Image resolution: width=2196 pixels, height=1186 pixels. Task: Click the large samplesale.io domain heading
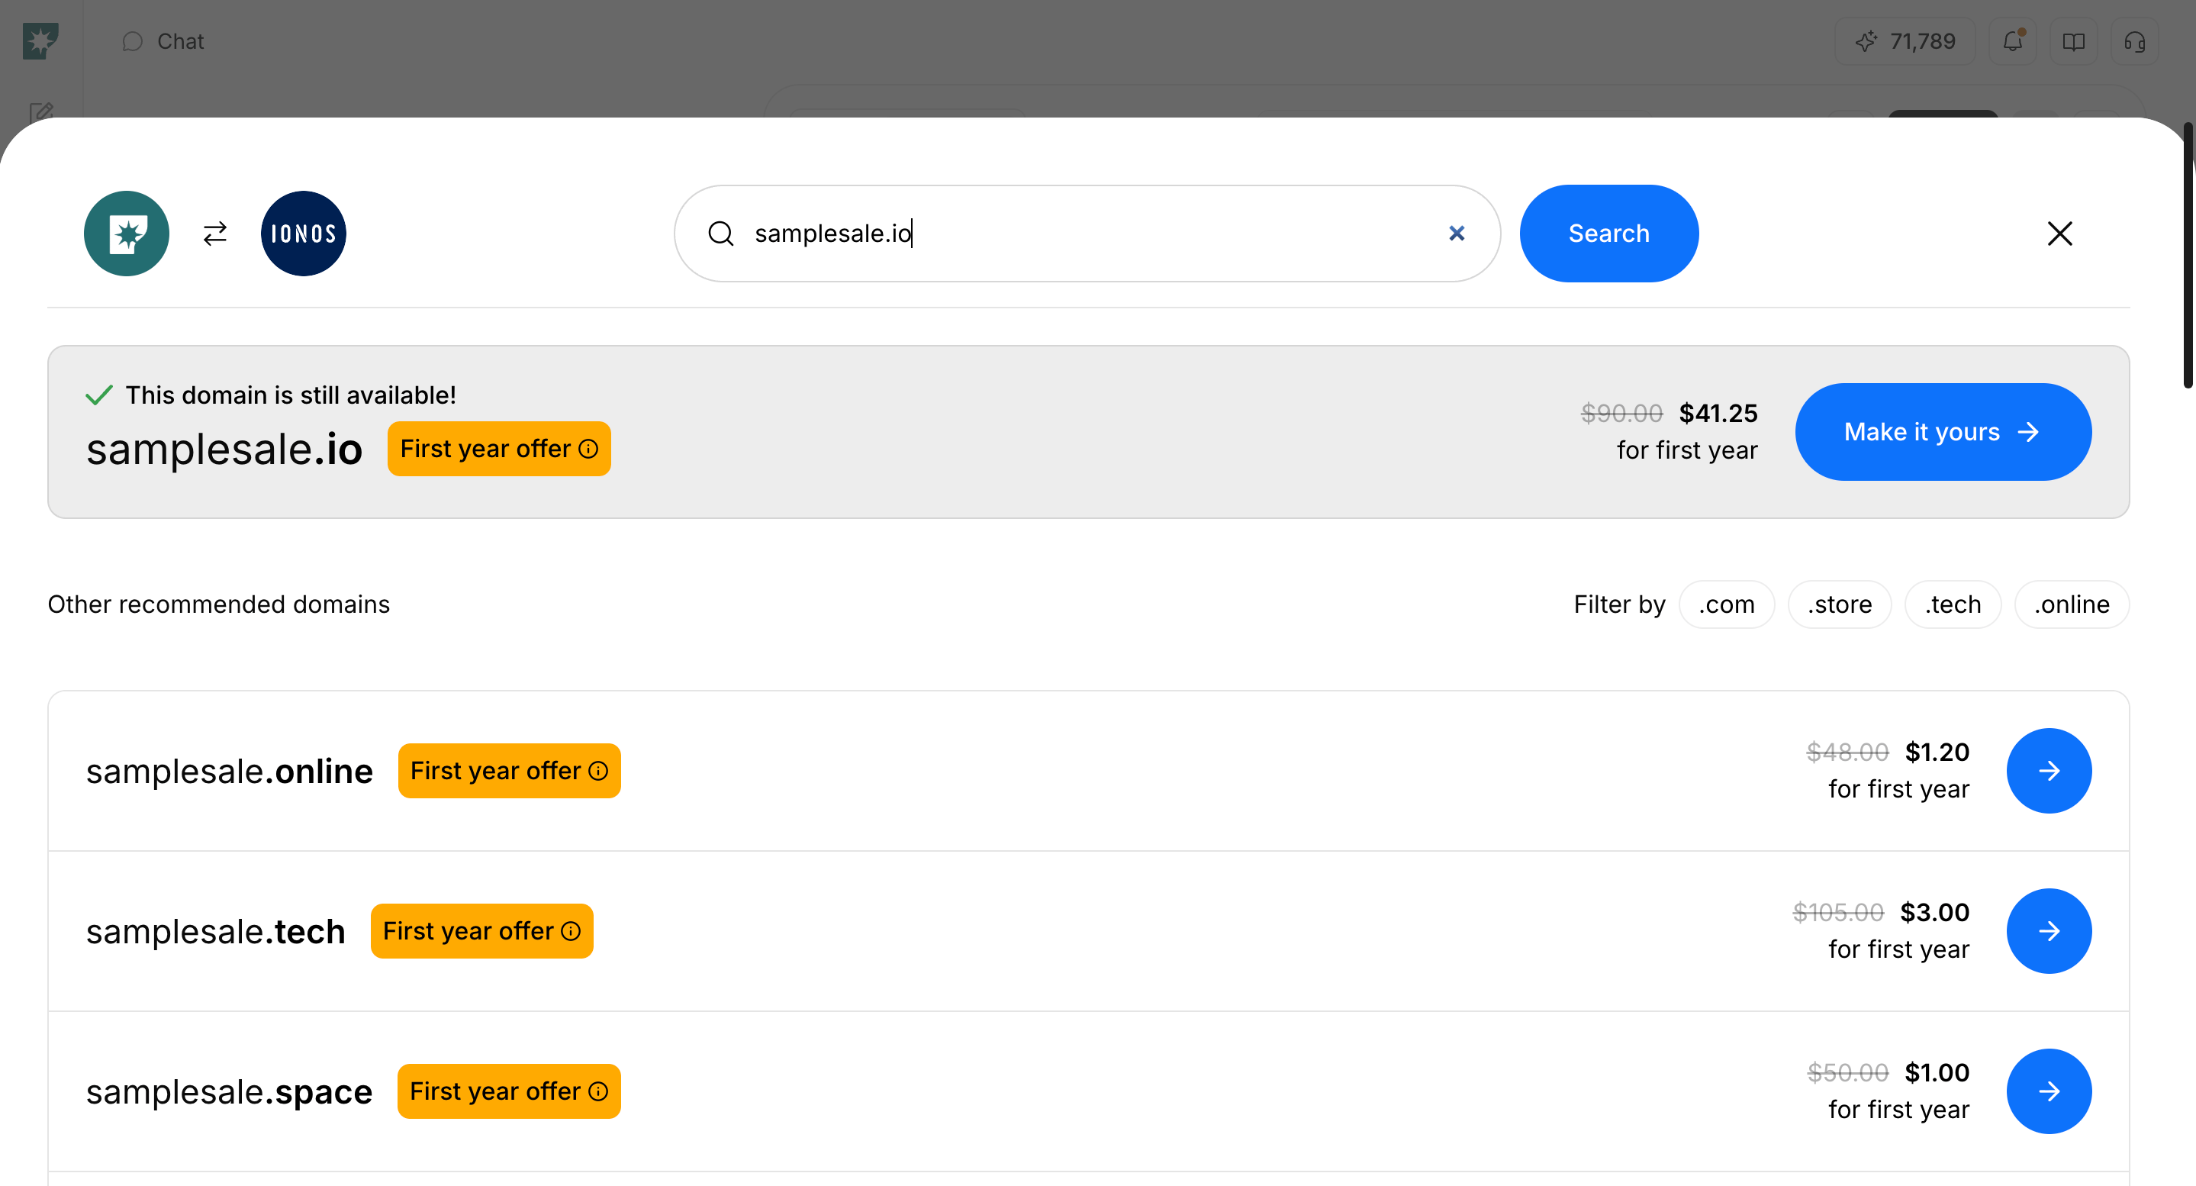224,450
